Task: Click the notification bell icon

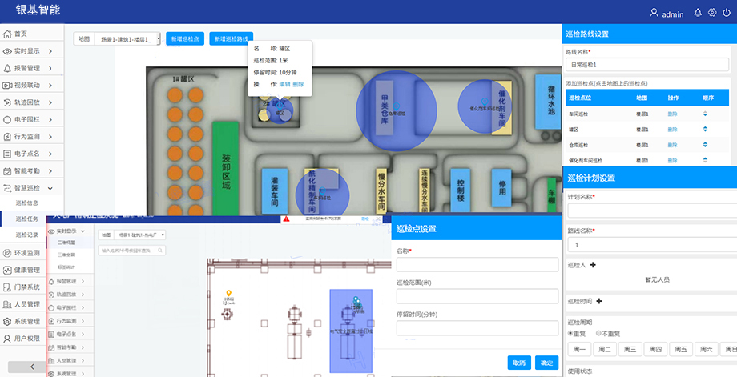Action: (x=697, y=13)
